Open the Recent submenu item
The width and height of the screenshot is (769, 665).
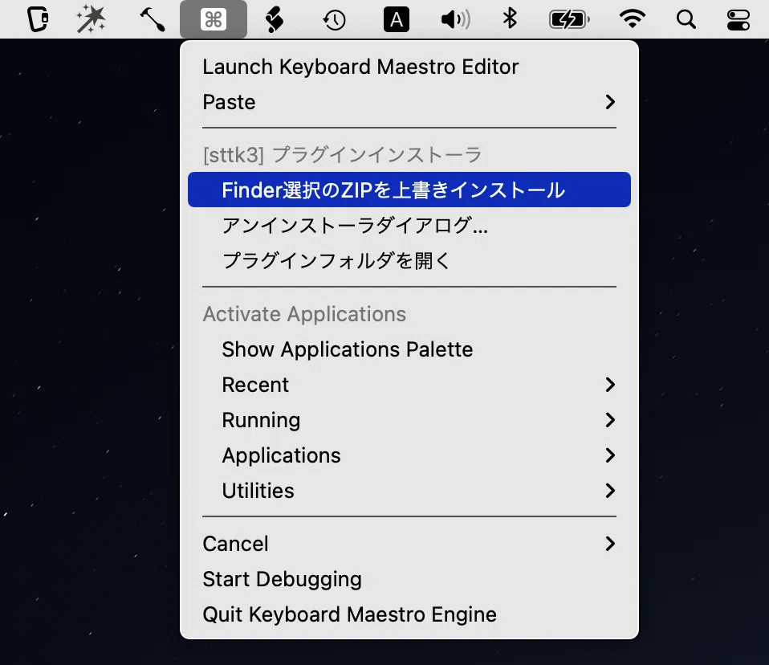pos(409,385)
